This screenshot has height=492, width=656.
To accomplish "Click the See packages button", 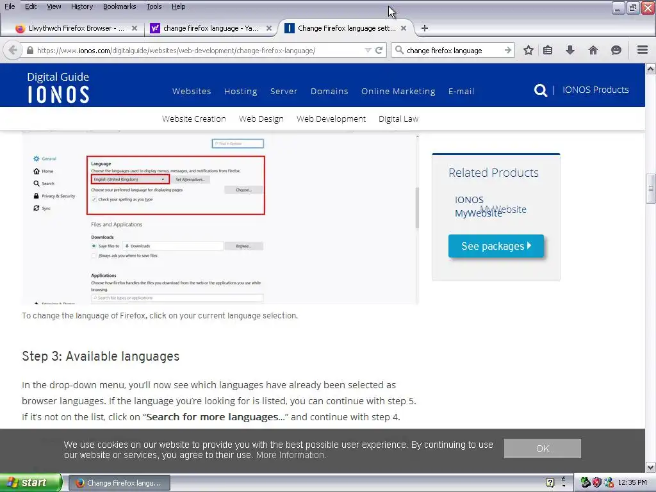I will (x=496, y=246).
